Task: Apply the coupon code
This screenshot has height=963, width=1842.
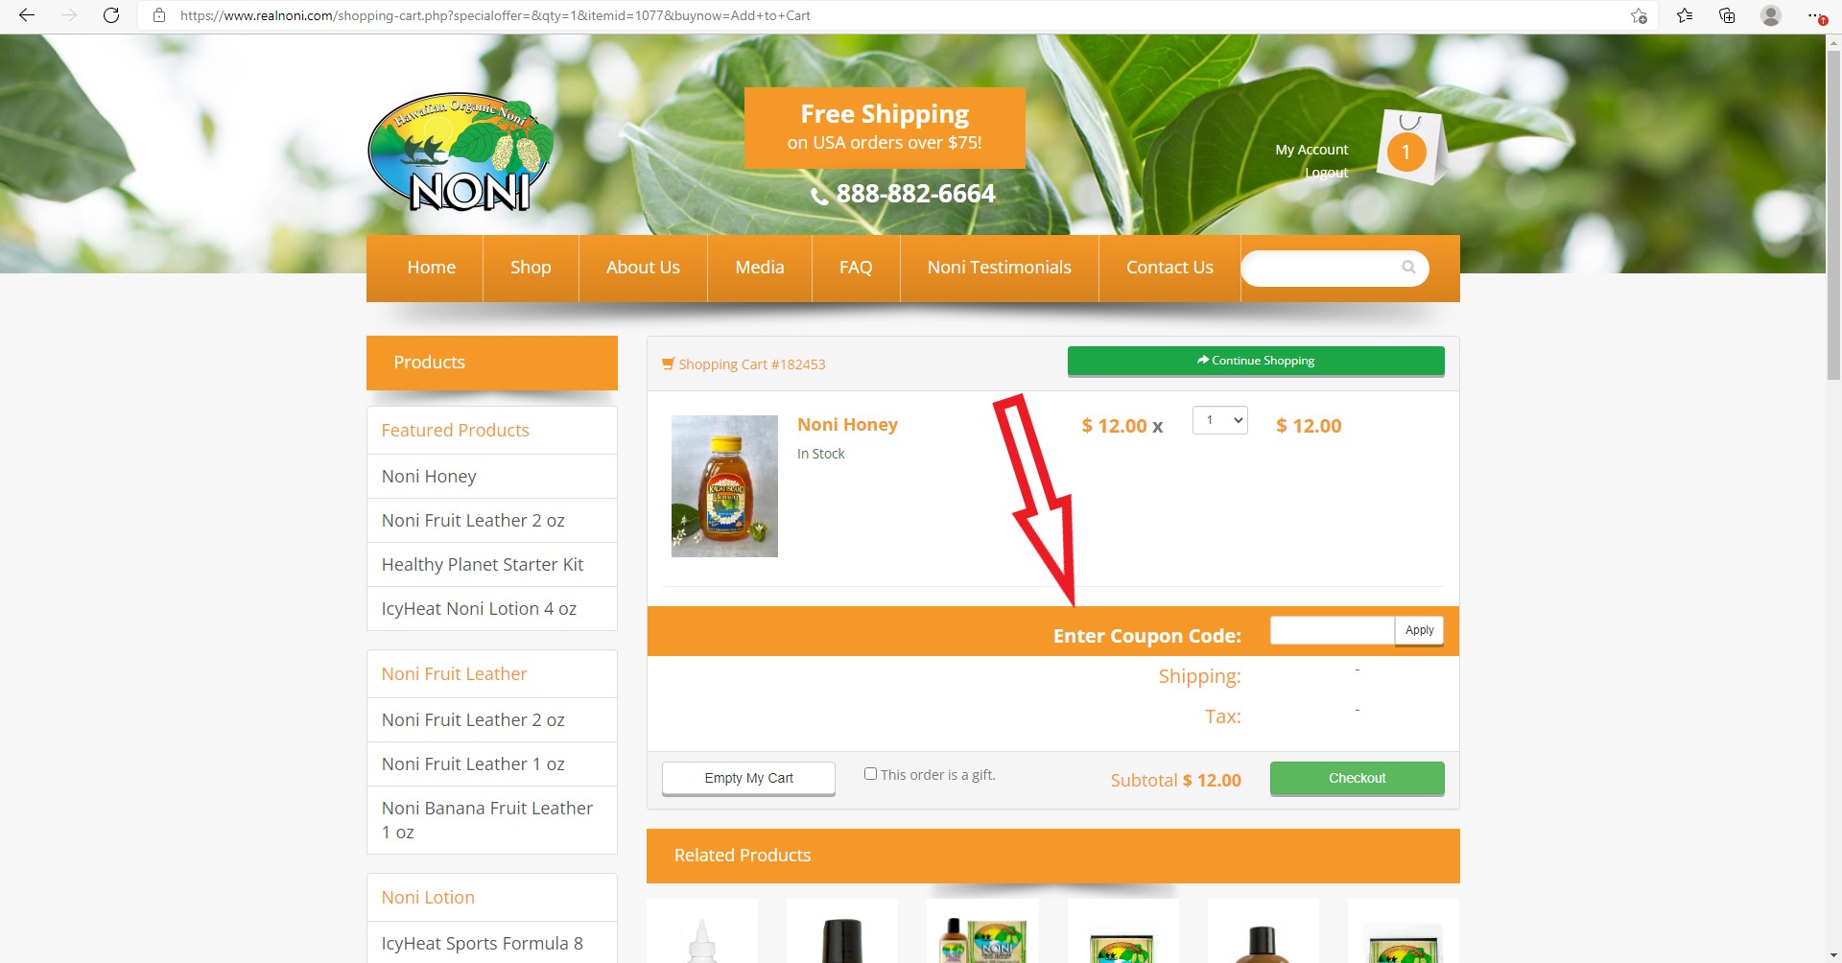Action: (x=1419, y=630)
